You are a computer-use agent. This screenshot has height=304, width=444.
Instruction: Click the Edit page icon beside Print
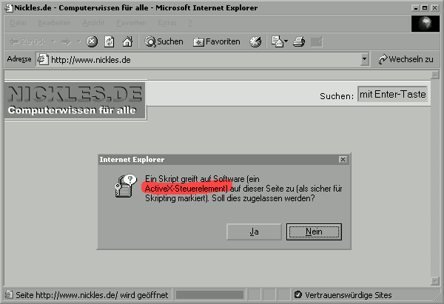click(x=317, y=42)
